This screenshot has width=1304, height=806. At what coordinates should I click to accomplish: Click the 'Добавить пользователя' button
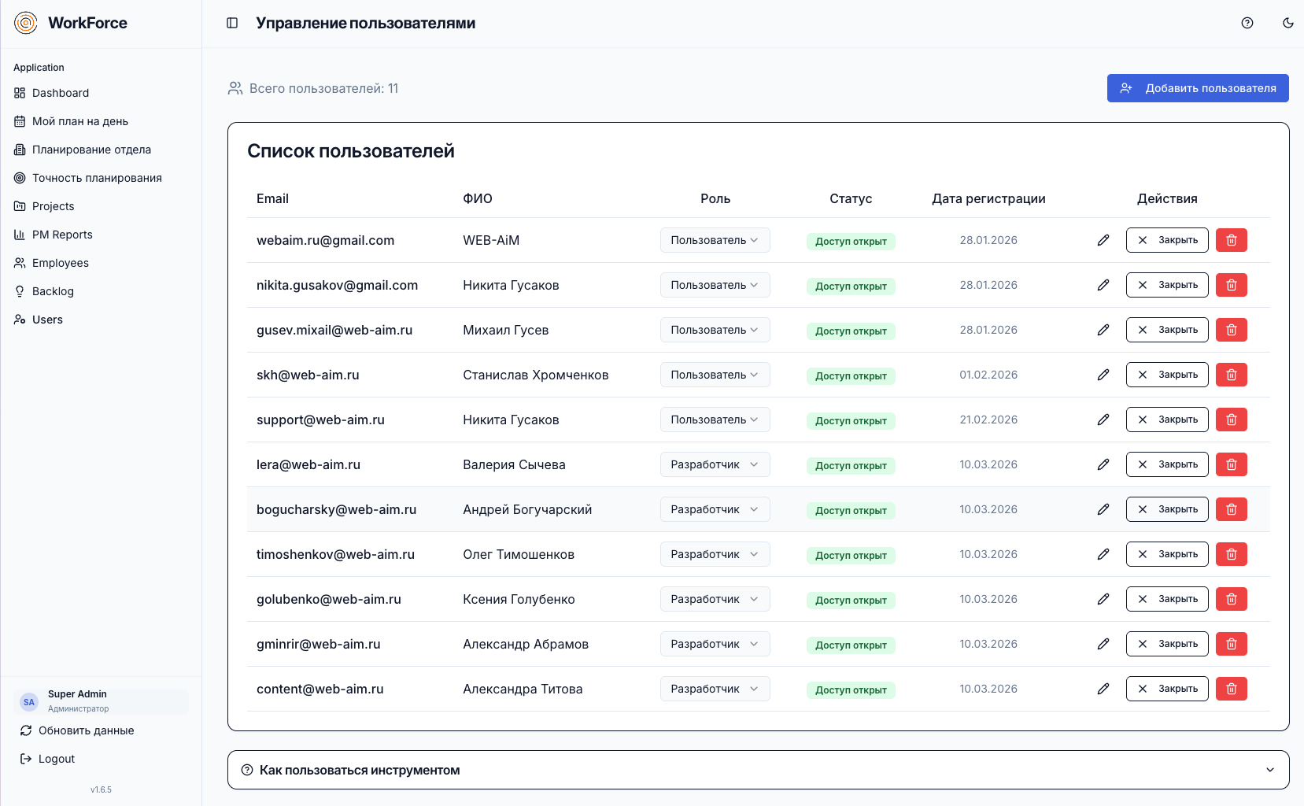pyautogui.click(x=1197, y=88)
